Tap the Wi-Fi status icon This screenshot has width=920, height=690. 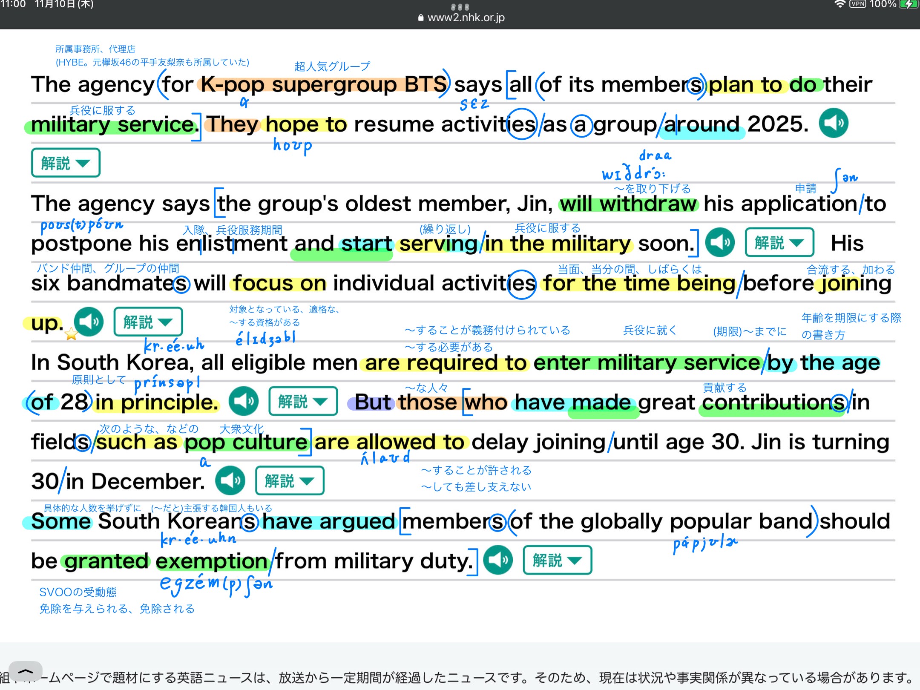(x=839, y=4)
